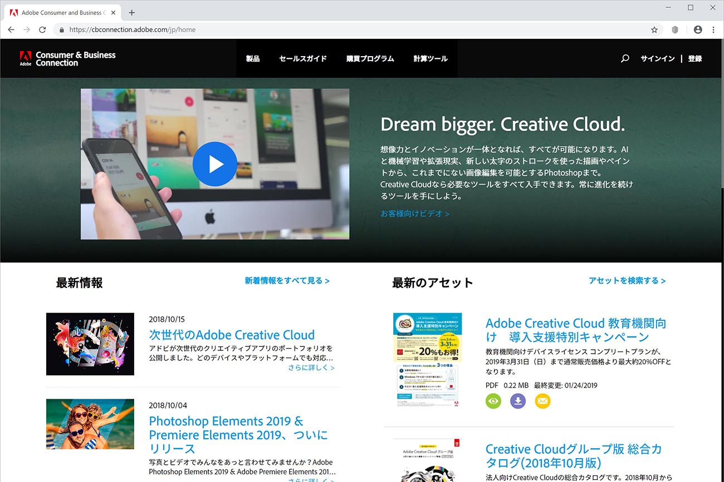Screen dimensions: 724x482
Task: Click 新着情報をすべて見る link
Action: (x=287, y=281)
